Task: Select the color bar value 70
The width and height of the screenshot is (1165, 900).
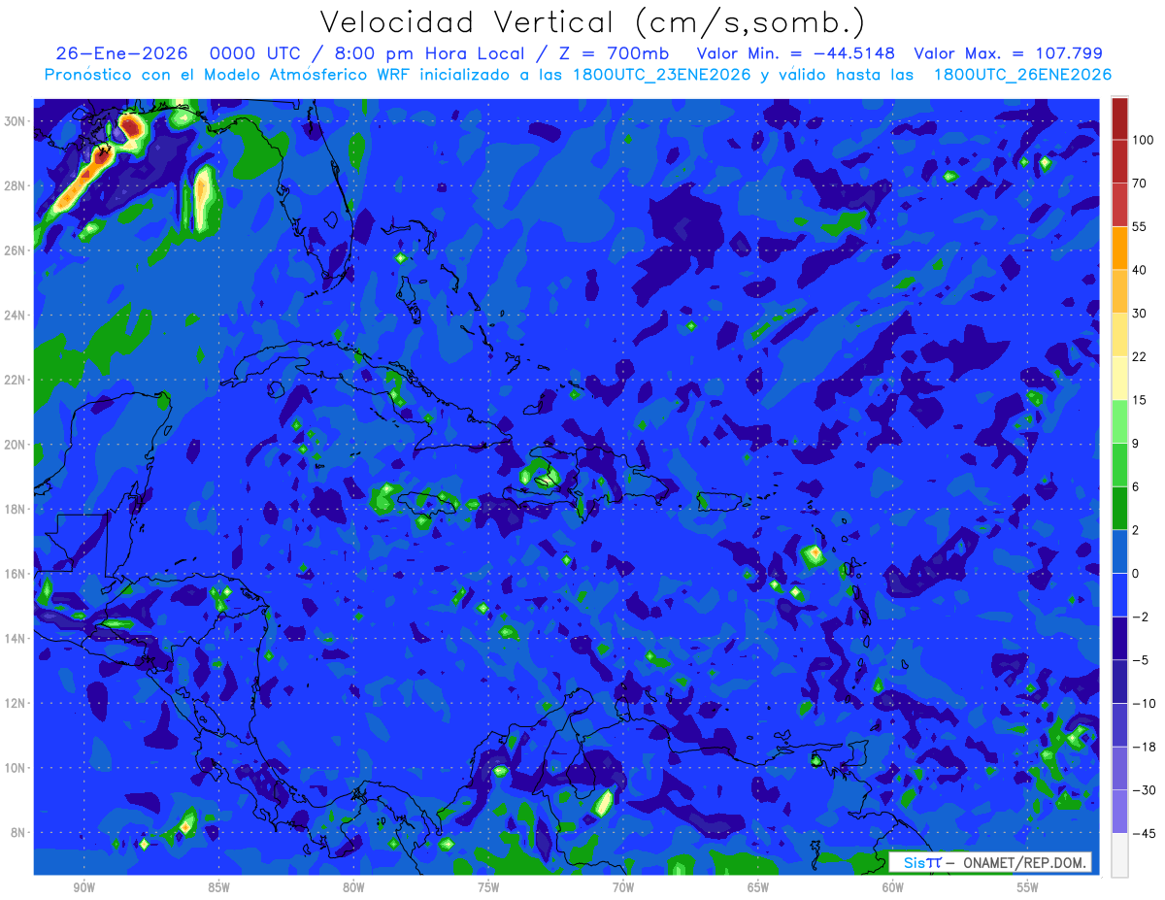Action: coord(1141,183)
